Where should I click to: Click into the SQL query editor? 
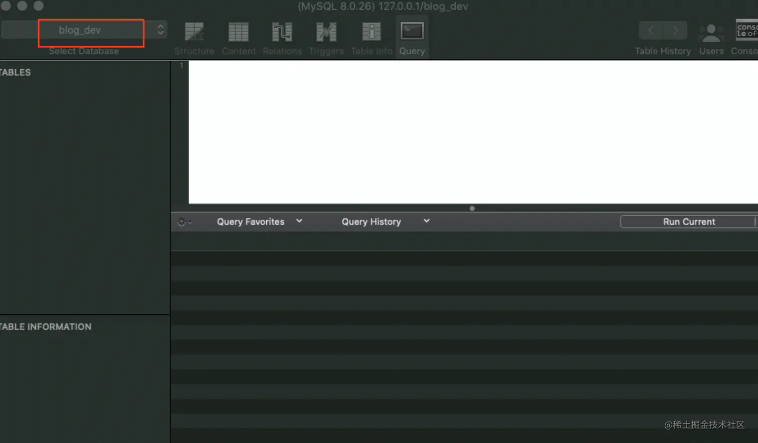click(473, 132)
